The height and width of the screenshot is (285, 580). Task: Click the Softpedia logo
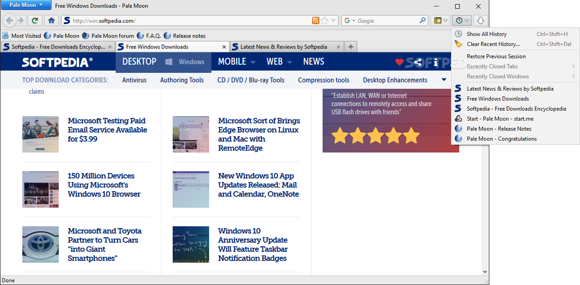click(57, 62)
